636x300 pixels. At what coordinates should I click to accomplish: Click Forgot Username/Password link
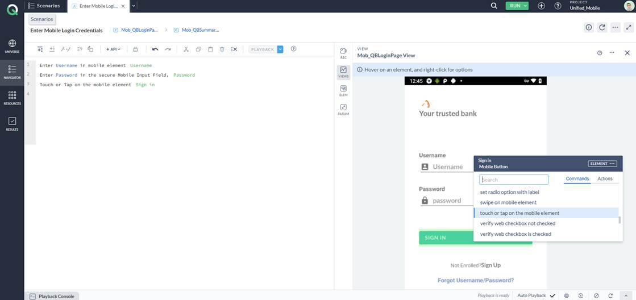coord(476,280)
